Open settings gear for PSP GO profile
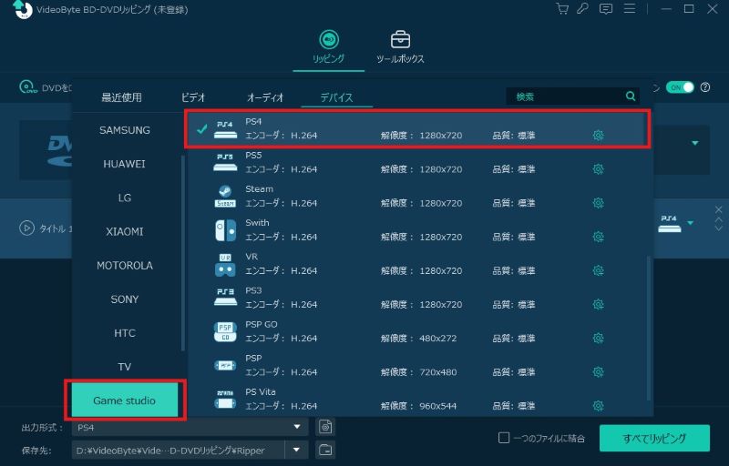Viewport: 729px width, 466px height. (599, 339)
